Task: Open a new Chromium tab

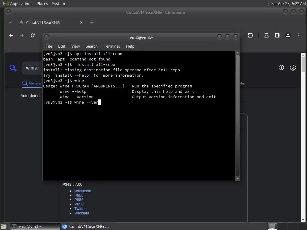Action: pos(92,22)
